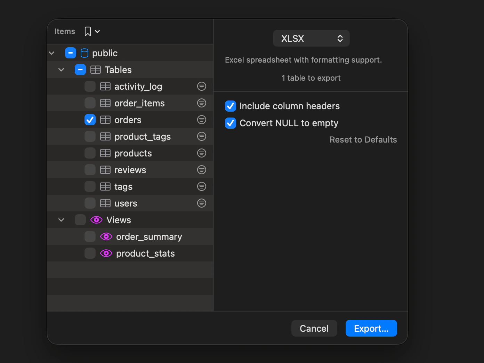Open filter options for order_items table
Screen dimensions: 484x363
(x=202, y=103)
